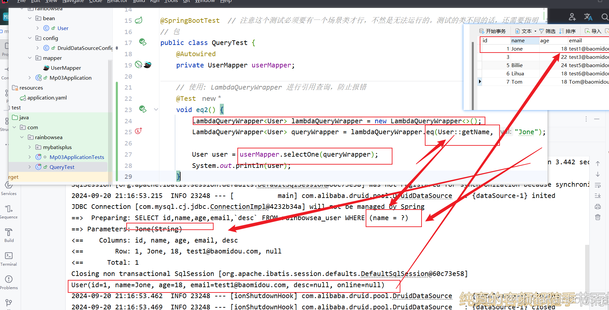Open the 文本 dropdown in Navicat toolbar

click(x=526, y=31)
